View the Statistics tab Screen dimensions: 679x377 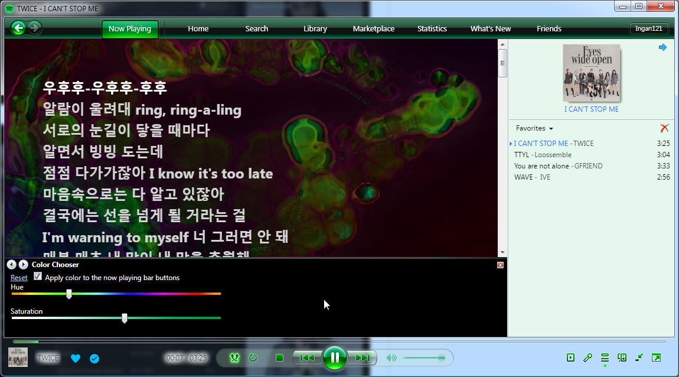click(432, 29)
